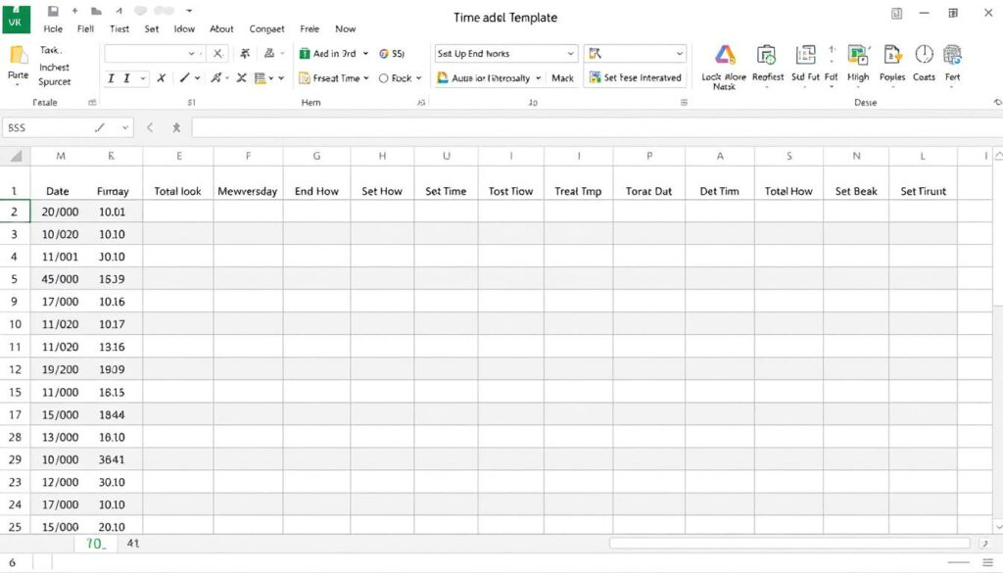This screenshot has width=1003, height=573.
Task: Click the Frseat Time icon
Action: point(305,78)
